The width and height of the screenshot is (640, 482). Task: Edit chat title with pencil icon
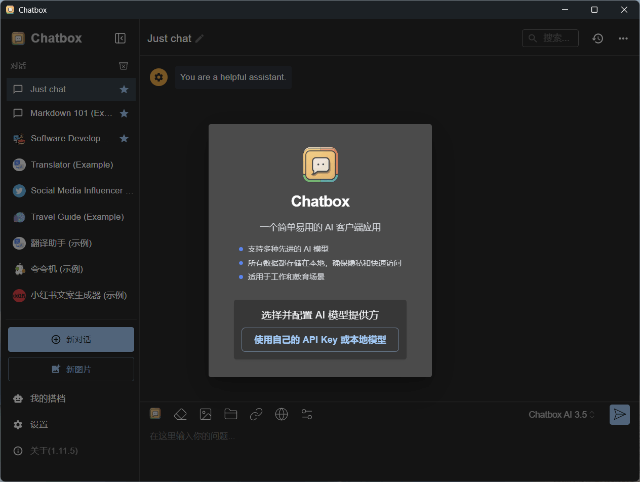coord(200,38)
